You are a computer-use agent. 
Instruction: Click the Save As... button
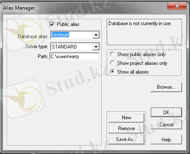click(126, 139)
